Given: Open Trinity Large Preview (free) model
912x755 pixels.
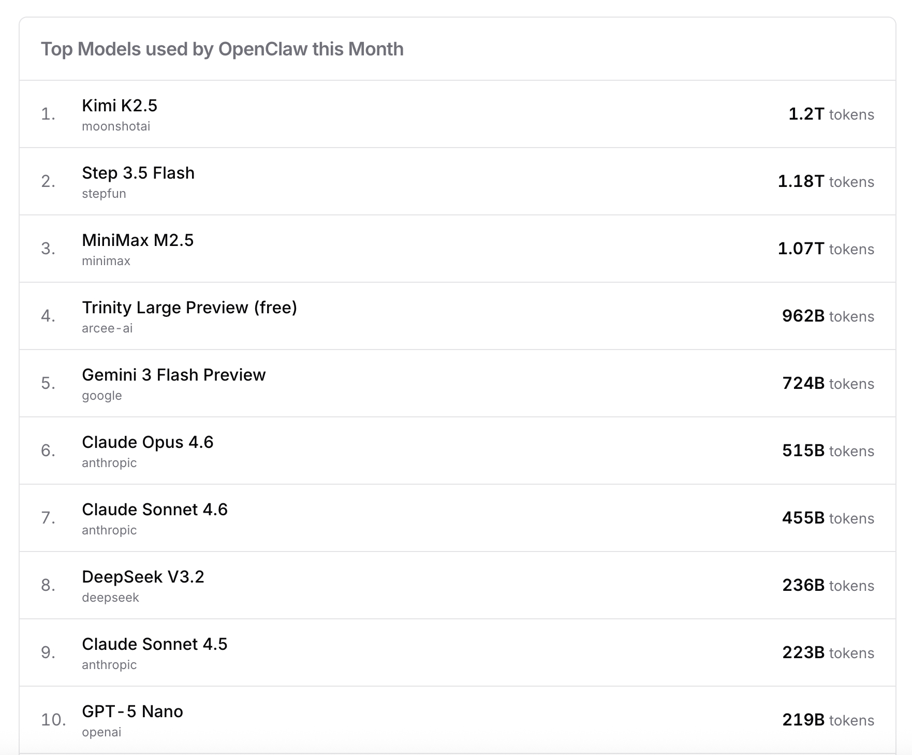Looking at the screenshot, I should [189, 308].
